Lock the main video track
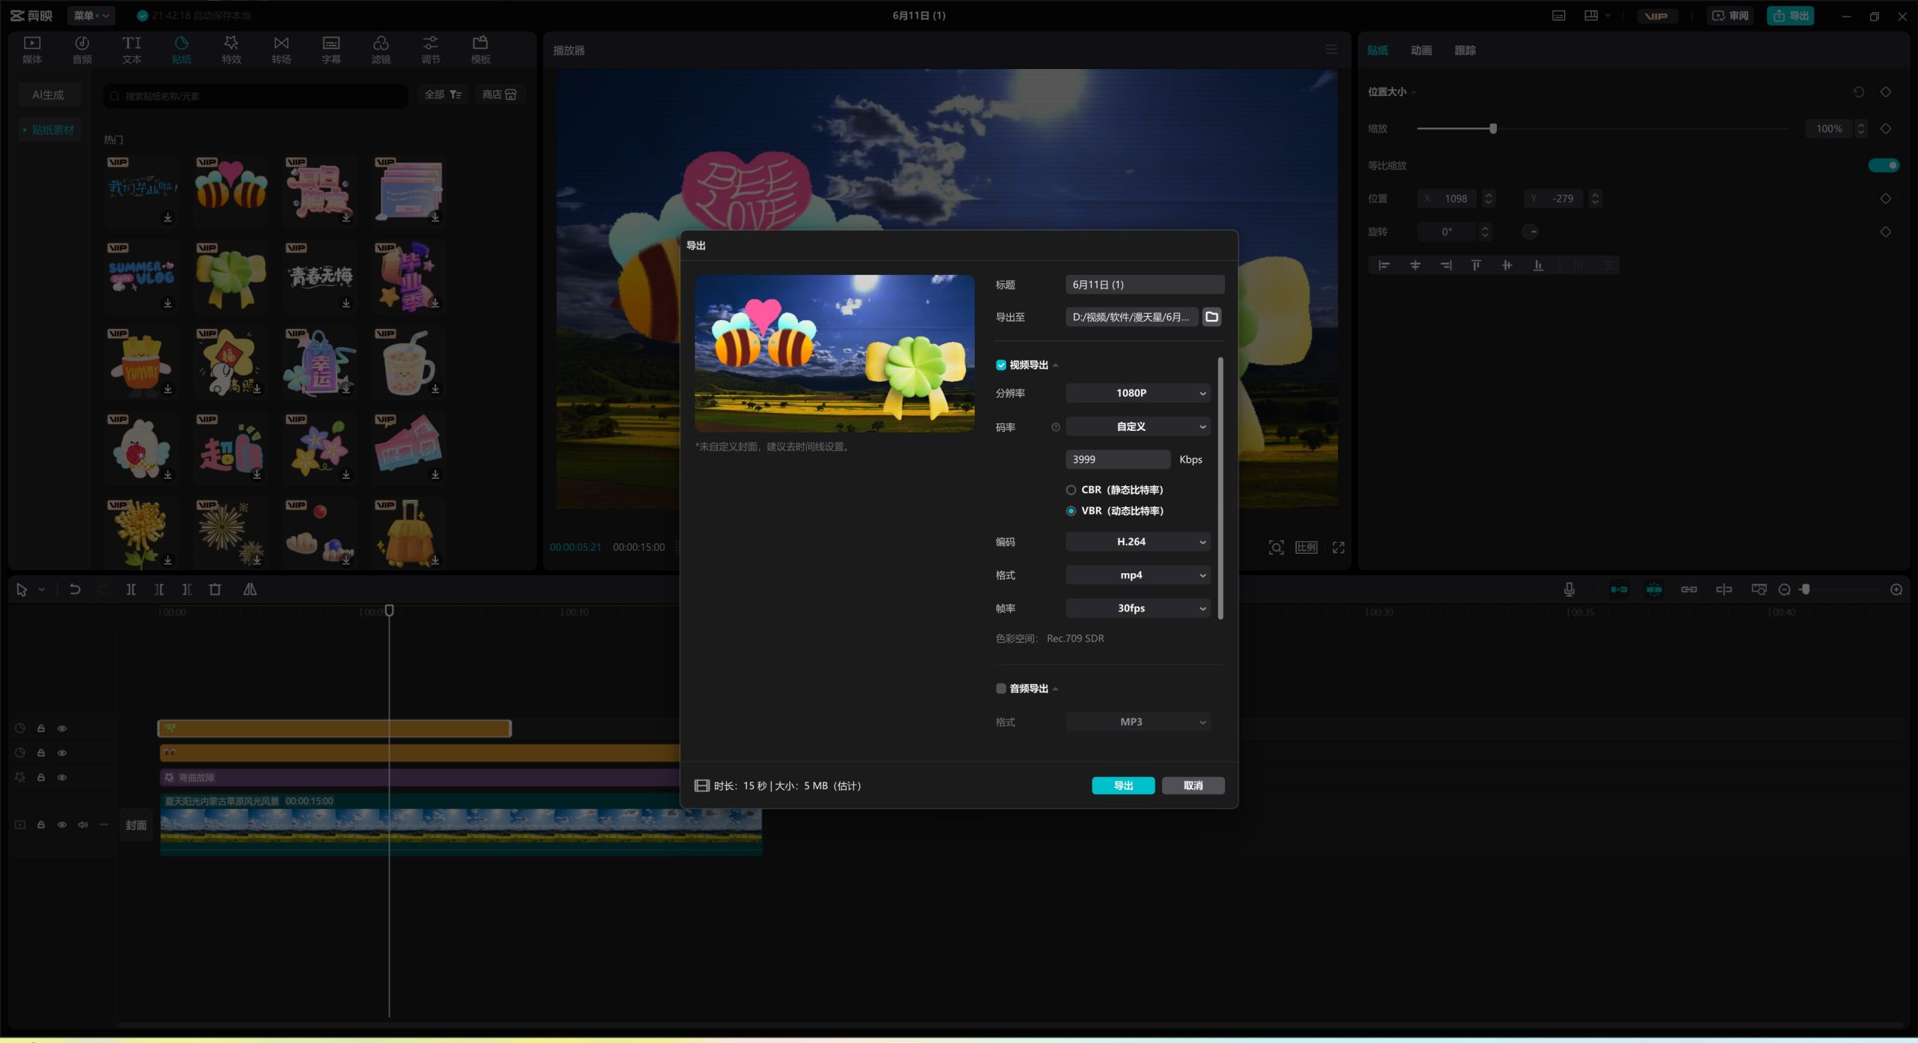 tap(41, 825)
